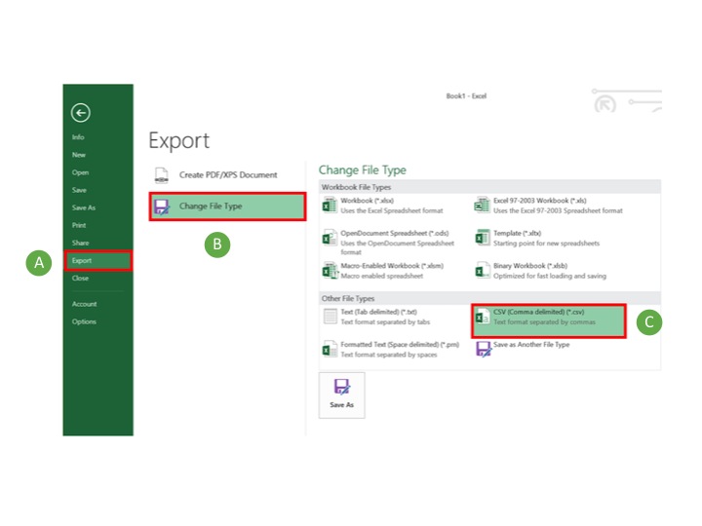Click the Binary Workbook icon
Screen dimensions: 702x526
[483, 270]
